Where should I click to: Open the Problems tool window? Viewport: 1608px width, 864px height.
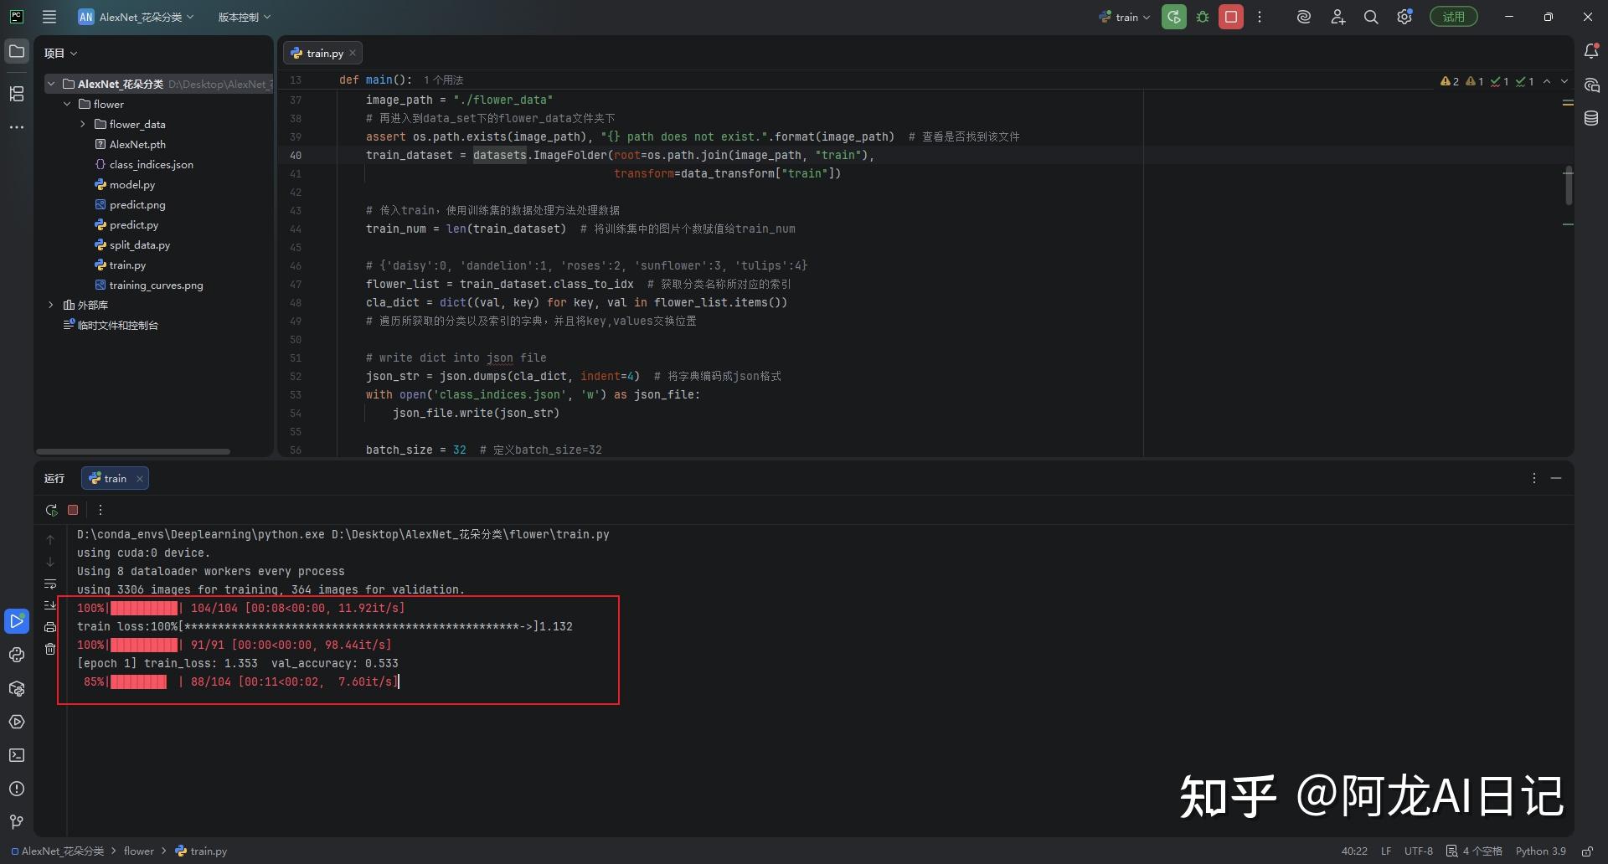[17, 789]
